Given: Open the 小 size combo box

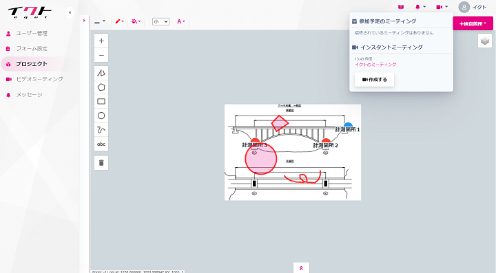Looking at the screenshot, I should (x=161, y=21).
